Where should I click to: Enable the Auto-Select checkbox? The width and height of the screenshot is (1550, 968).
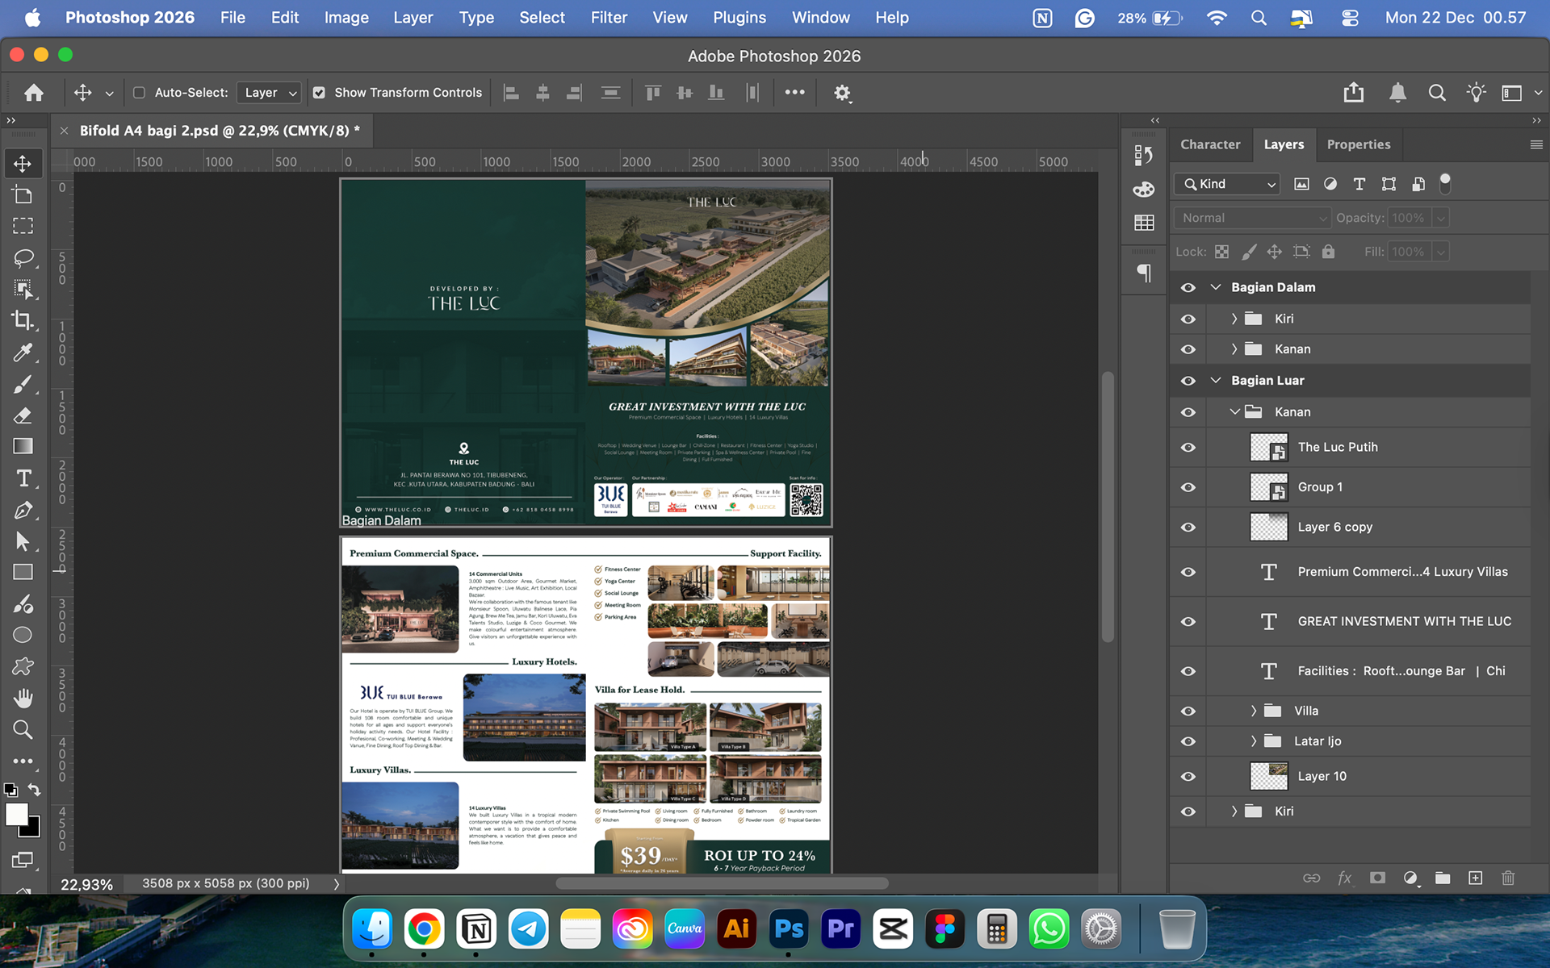coord(139,93)
